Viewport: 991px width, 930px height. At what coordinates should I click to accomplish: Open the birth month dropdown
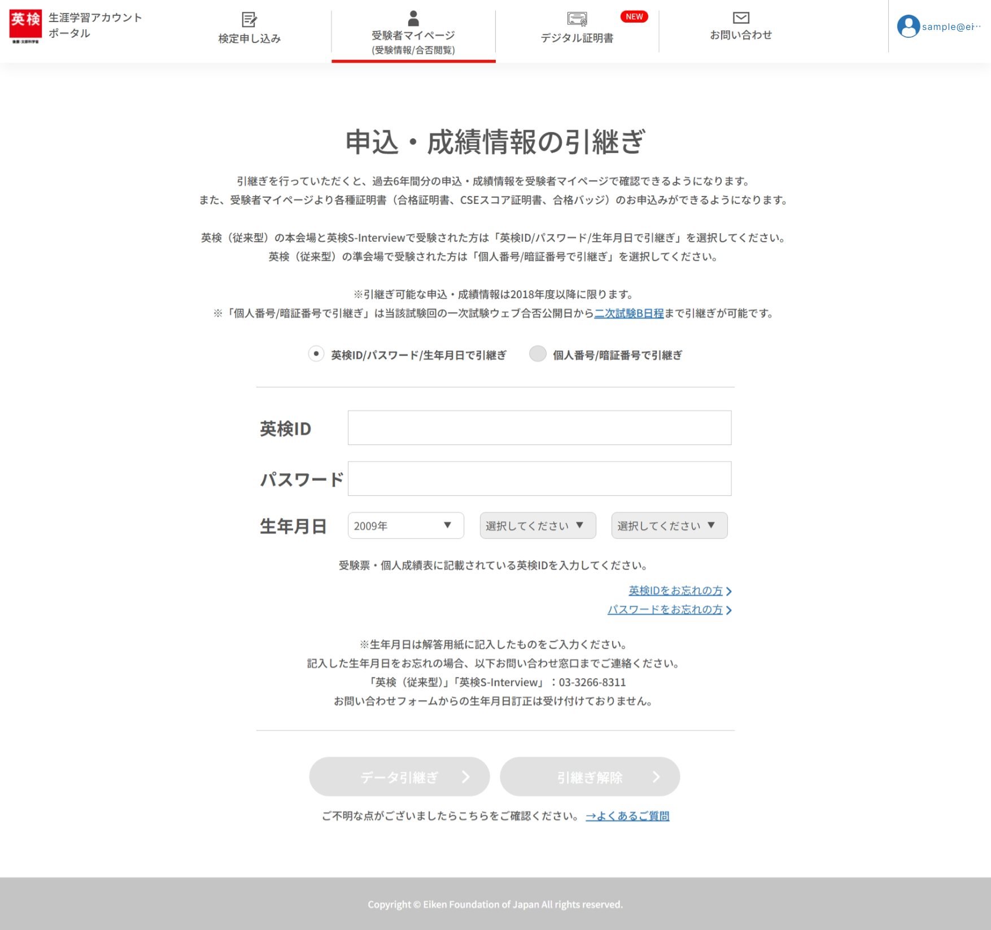pyautogui.click(x=538, y=526)
